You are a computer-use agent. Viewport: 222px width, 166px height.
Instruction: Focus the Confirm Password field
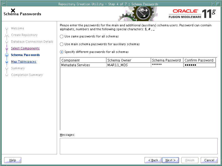click(199, 65)
